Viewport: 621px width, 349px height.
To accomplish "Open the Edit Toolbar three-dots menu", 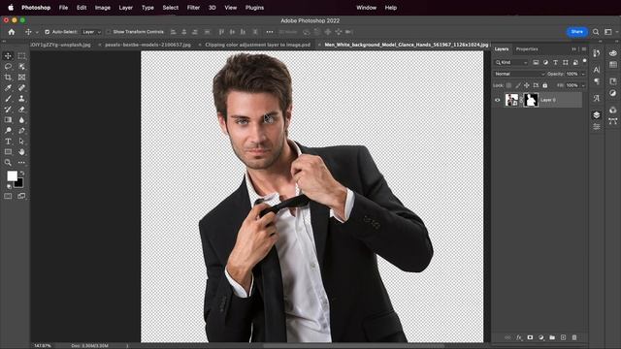I will pos(21,163).
